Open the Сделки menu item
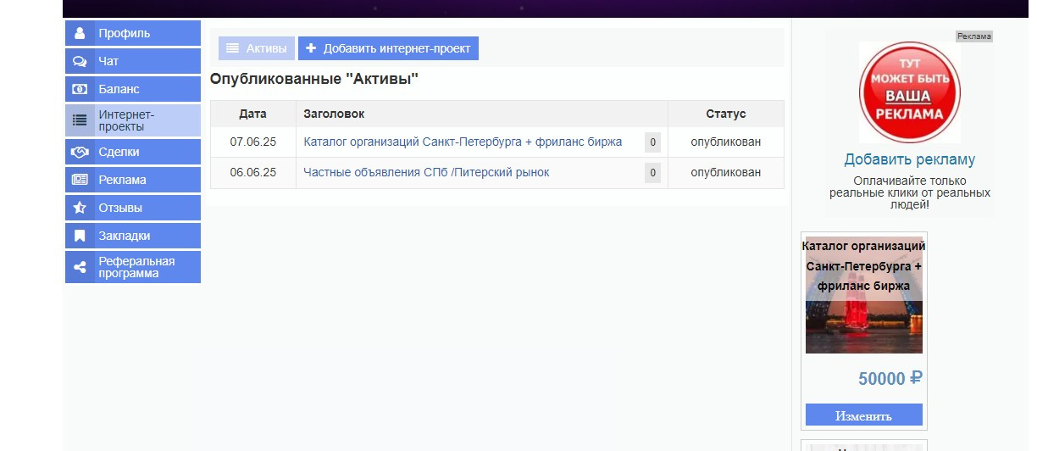 point(119,153)
